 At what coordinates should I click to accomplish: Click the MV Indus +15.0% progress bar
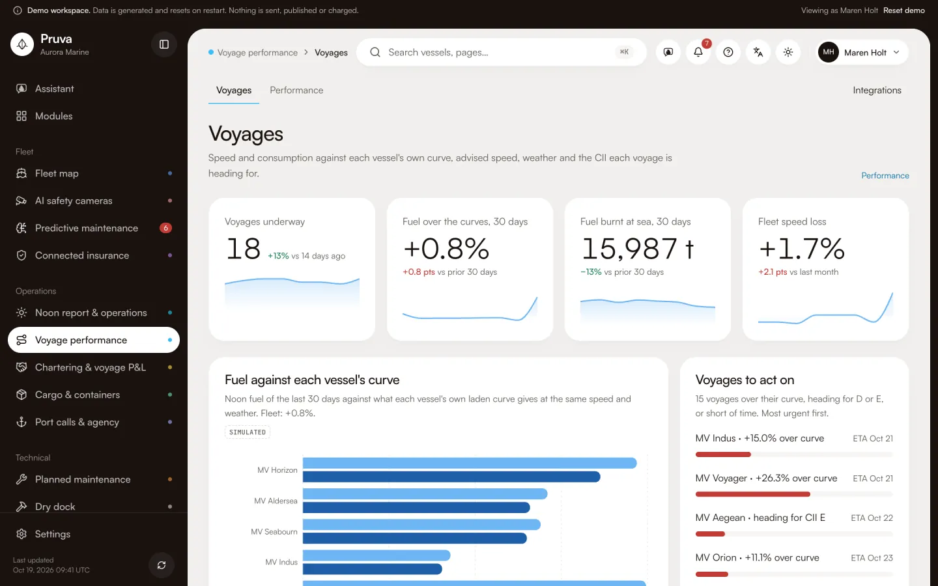[794, 454]
